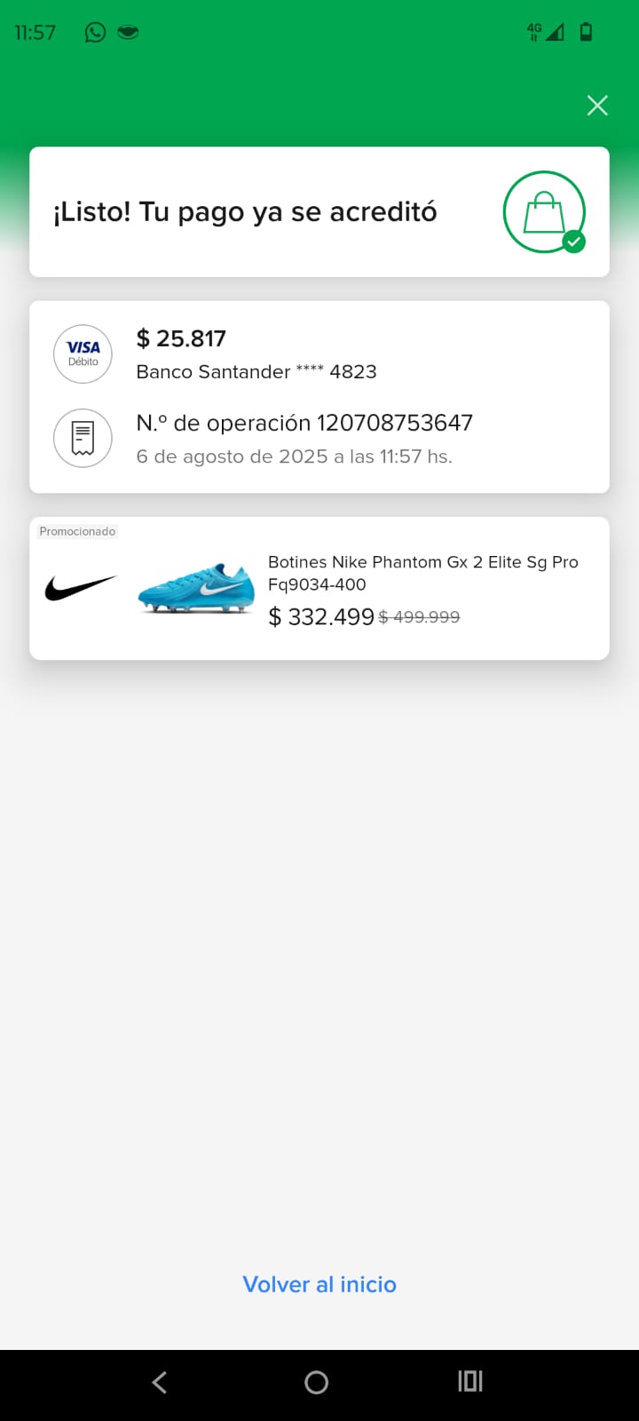
Task: Tap the shopping bag success icon
Action: pos(544,212)
